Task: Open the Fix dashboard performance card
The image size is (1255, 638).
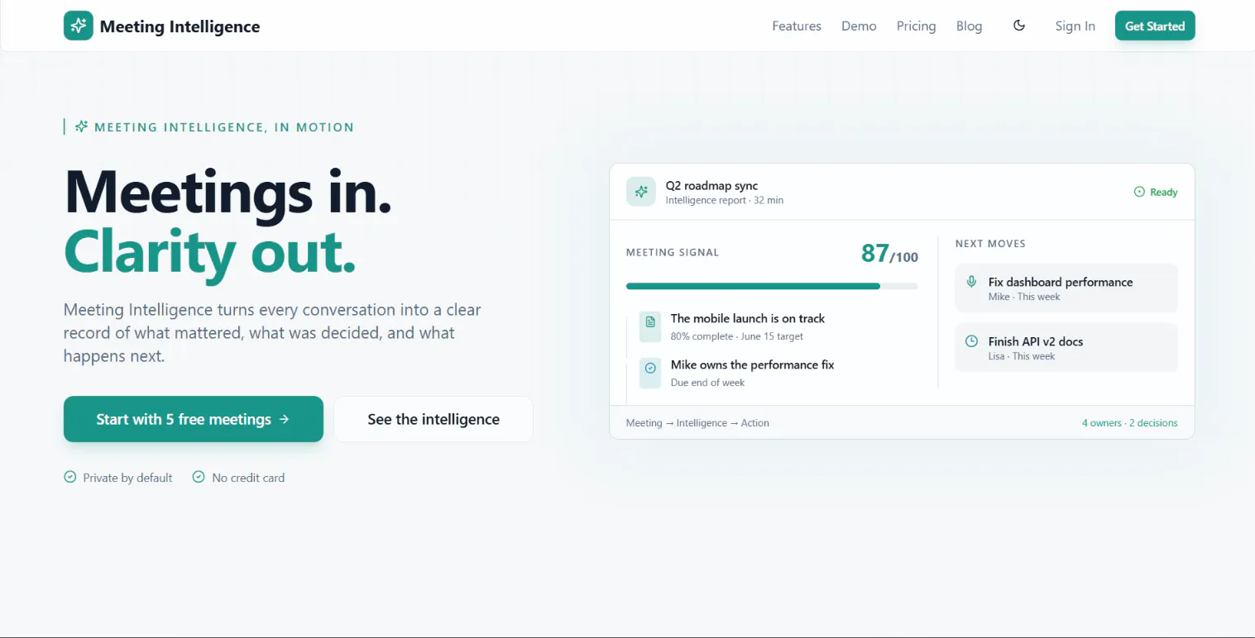Action: click(x=1066, y=288)
